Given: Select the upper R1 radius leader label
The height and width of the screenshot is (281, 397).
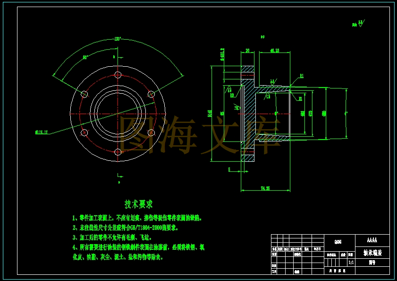Looking at the screenshot, I should [302, 76].
